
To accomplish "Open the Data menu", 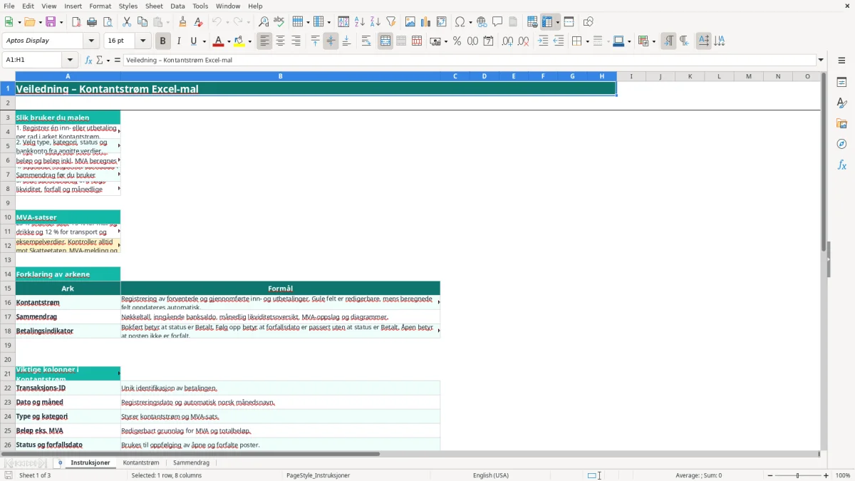I will pyautogui.click(x=177, y=6).
